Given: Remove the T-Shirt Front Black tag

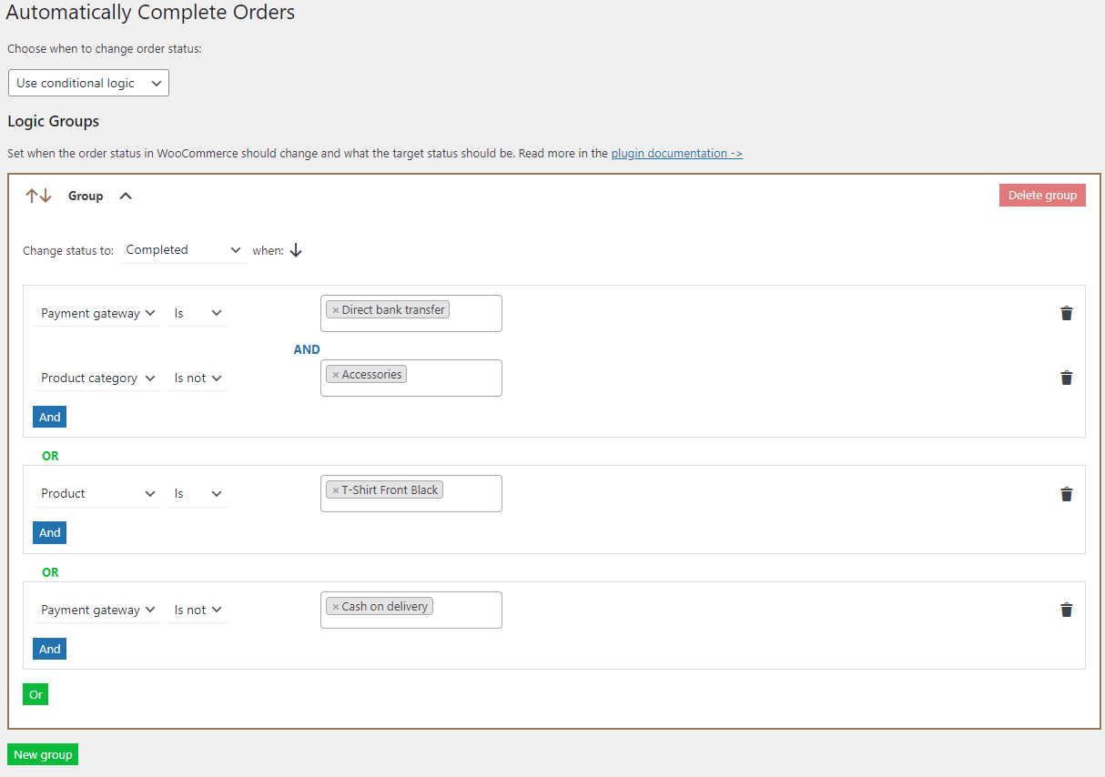Looking at the screenshot, I should (x=335, y=489).
